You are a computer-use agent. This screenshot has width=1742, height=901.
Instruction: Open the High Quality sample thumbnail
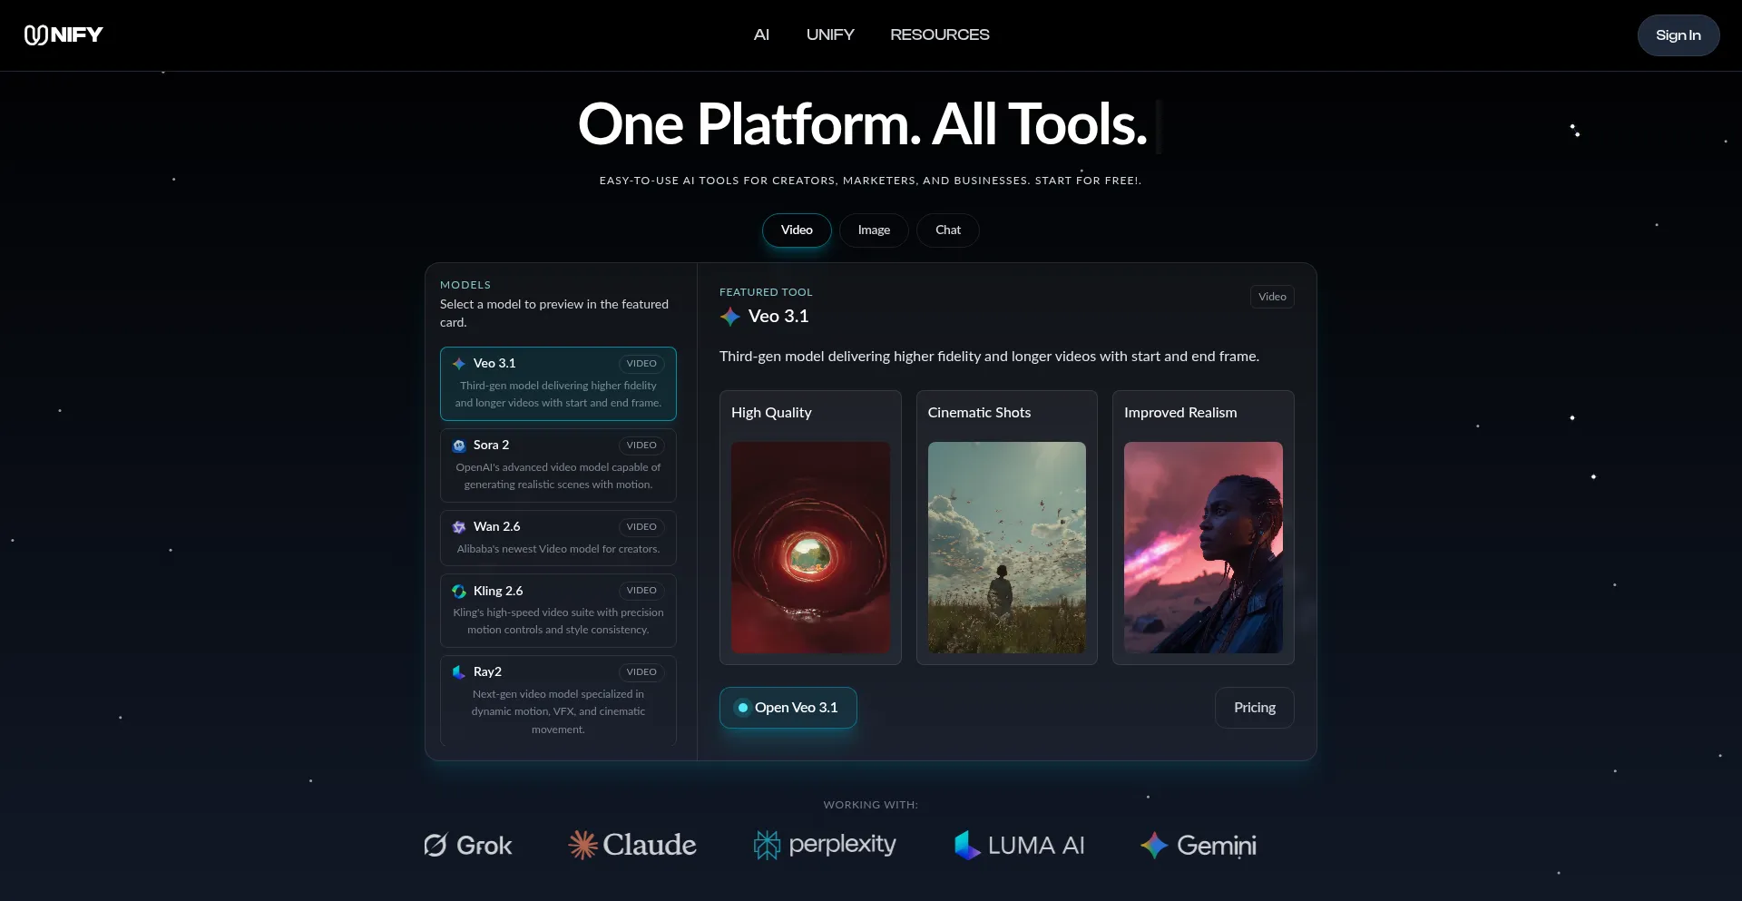click(x=810, y=547)
